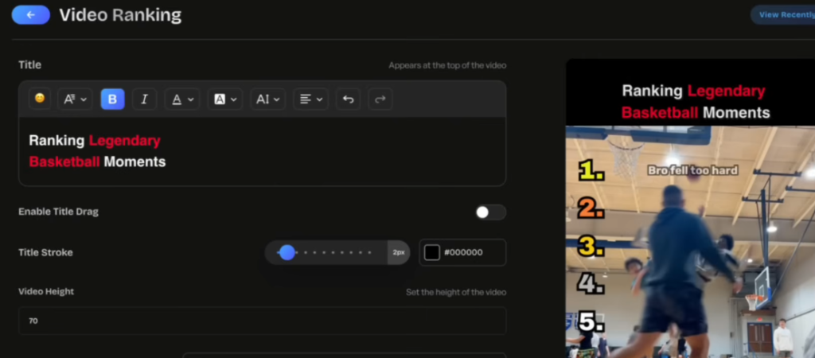
Task: Redo the title edit
Action: 380,99
